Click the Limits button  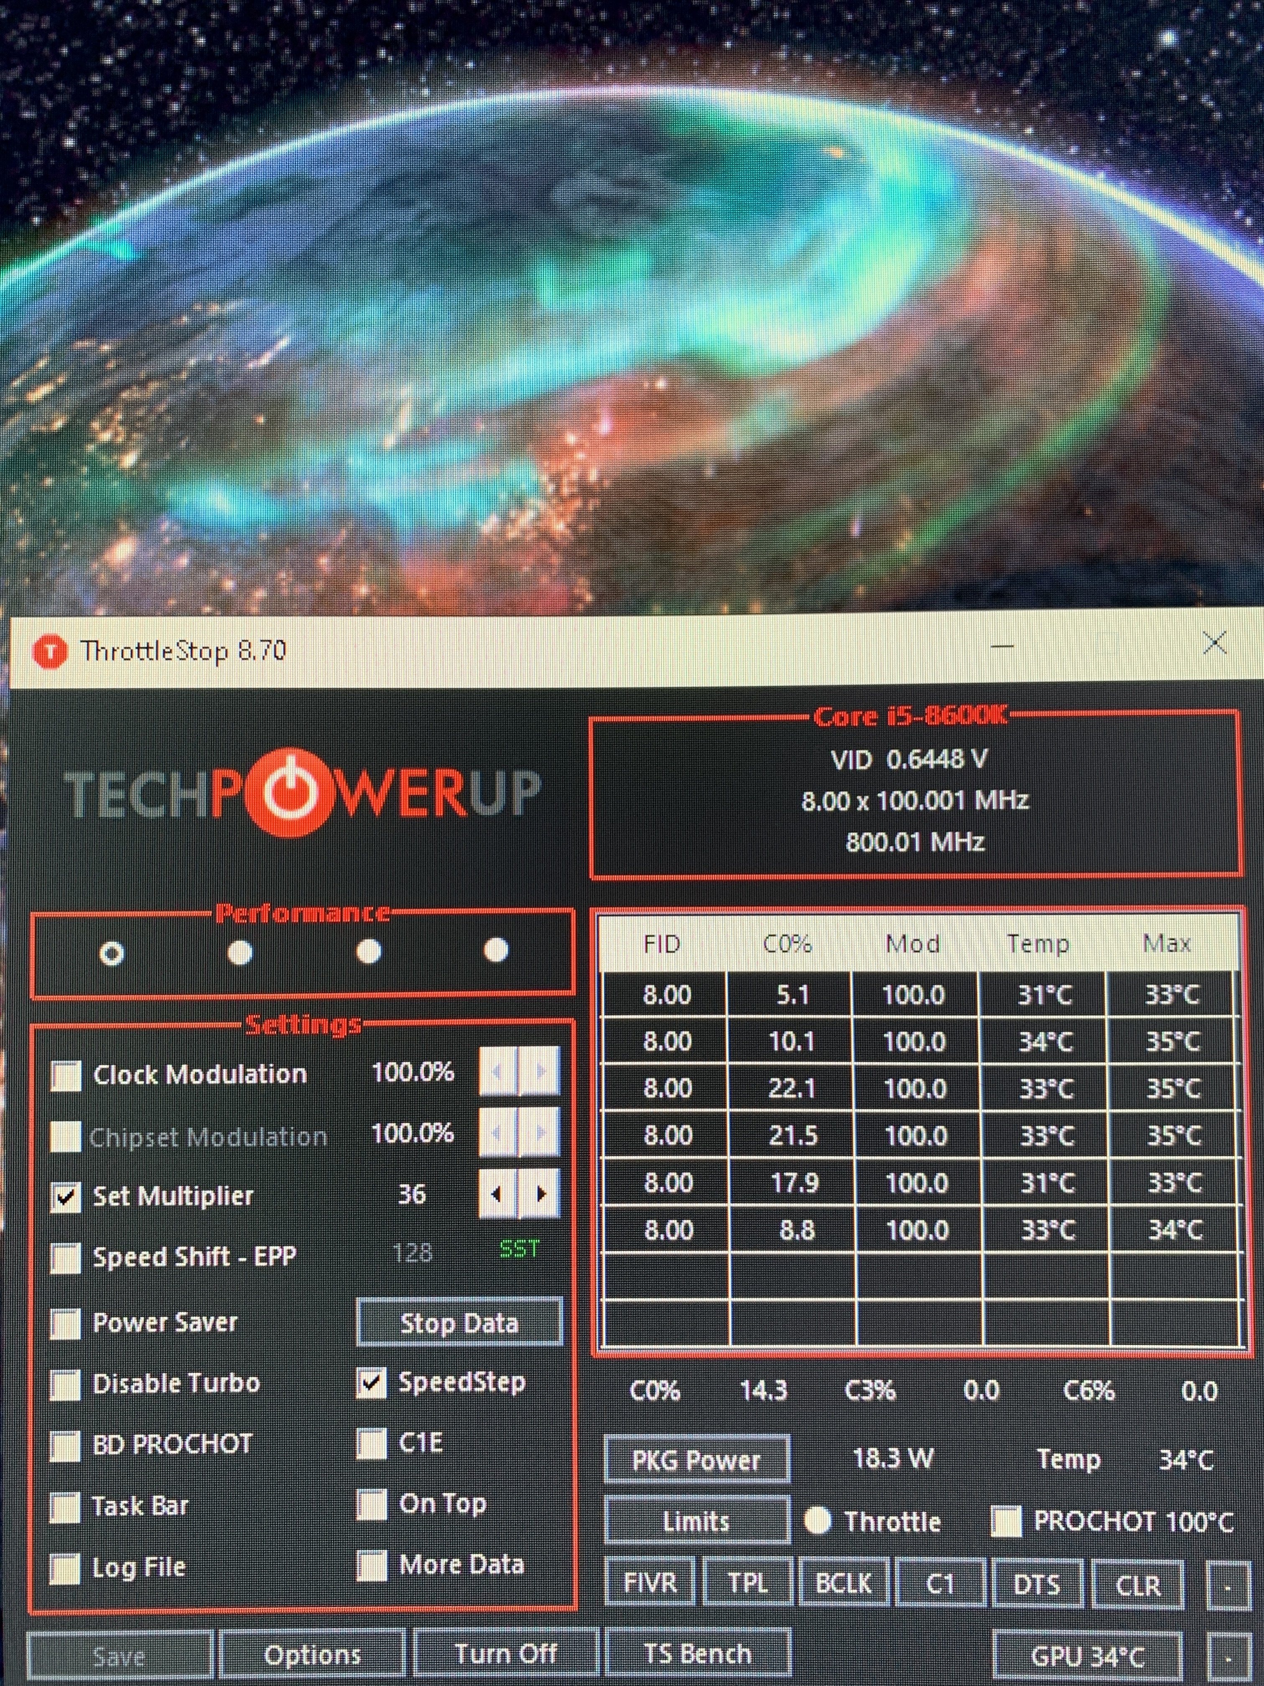(696, 1521)
